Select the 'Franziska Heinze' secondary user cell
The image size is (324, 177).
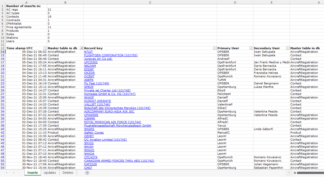[271, 73]
